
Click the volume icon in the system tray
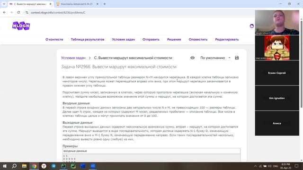270,166
